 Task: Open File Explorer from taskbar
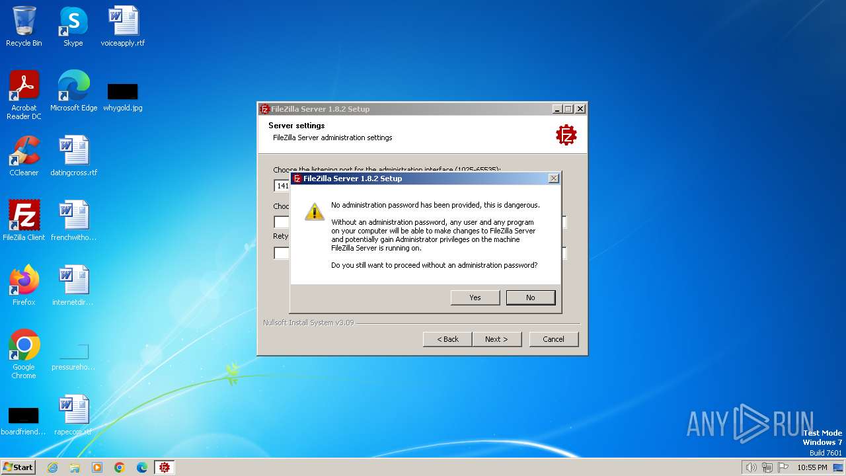click(75, 467)
